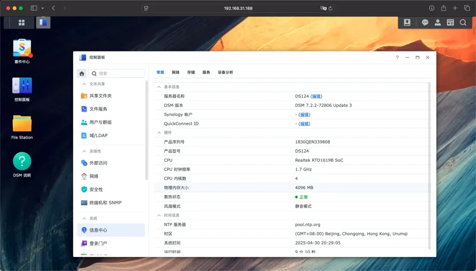Click 编辑 link next to server name DS124
The height and width of the screenshot is (271, 476).
(316, 96)
